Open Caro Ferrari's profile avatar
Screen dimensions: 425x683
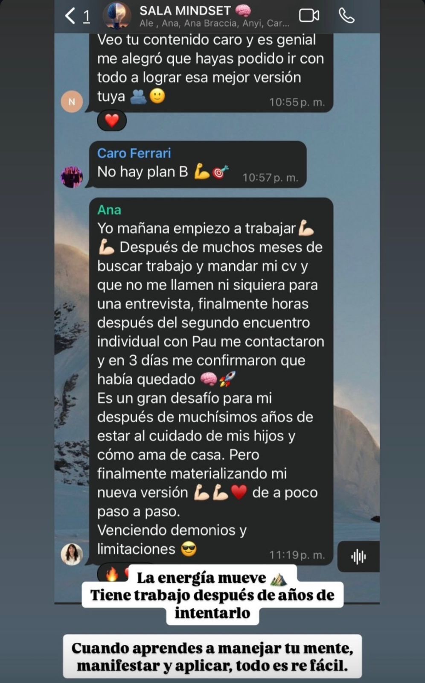(72, 177)
